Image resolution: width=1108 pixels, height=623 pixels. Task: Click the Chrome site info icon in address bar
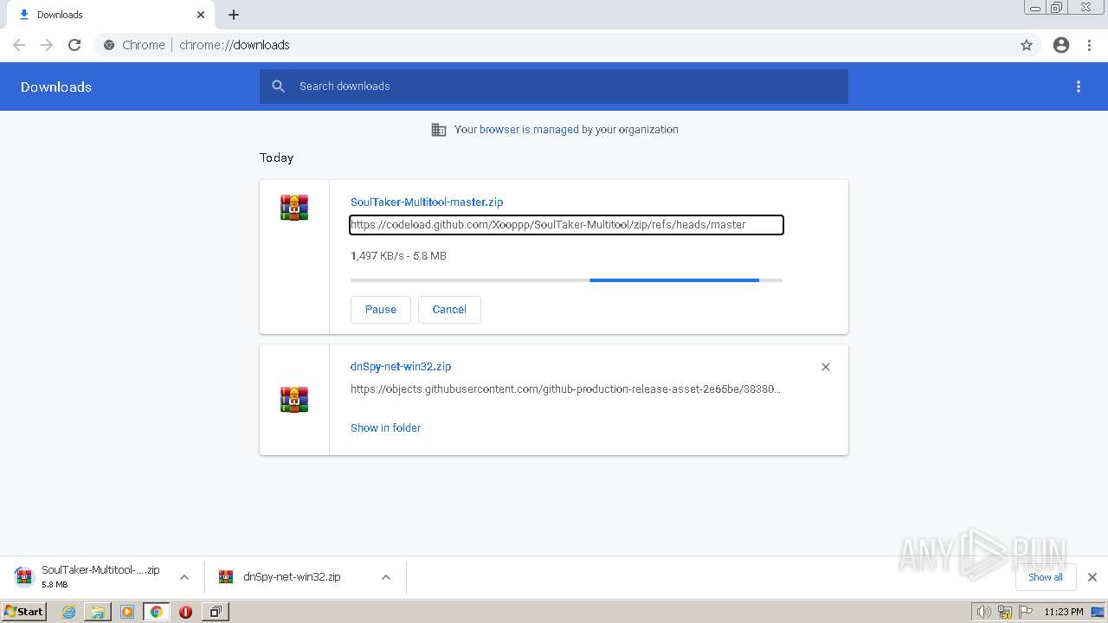pos(109,45)
